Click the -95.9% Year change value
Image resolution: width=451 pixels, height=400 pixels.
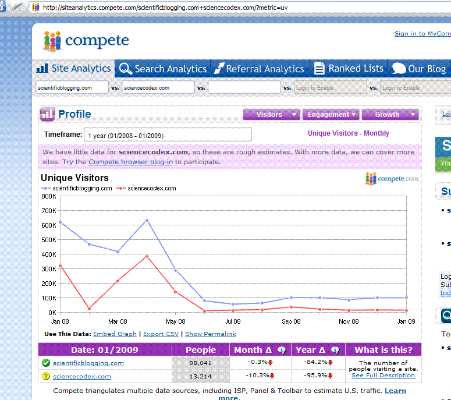point(316,375)
